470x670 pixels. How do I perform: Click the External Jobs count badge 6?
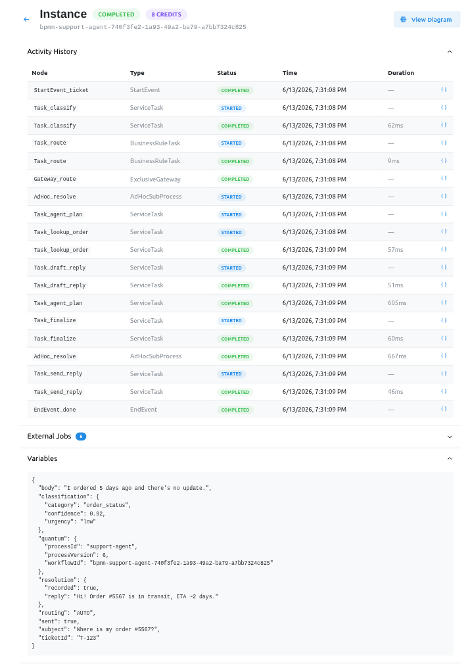coord(81,437)
